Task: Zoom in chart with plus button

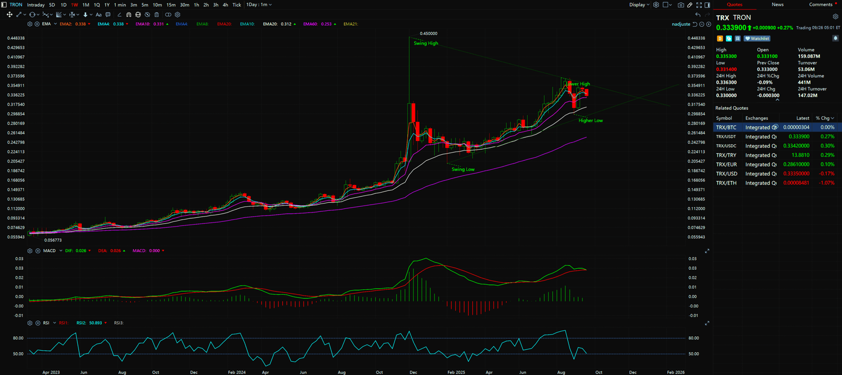Action: click(708, 24)
